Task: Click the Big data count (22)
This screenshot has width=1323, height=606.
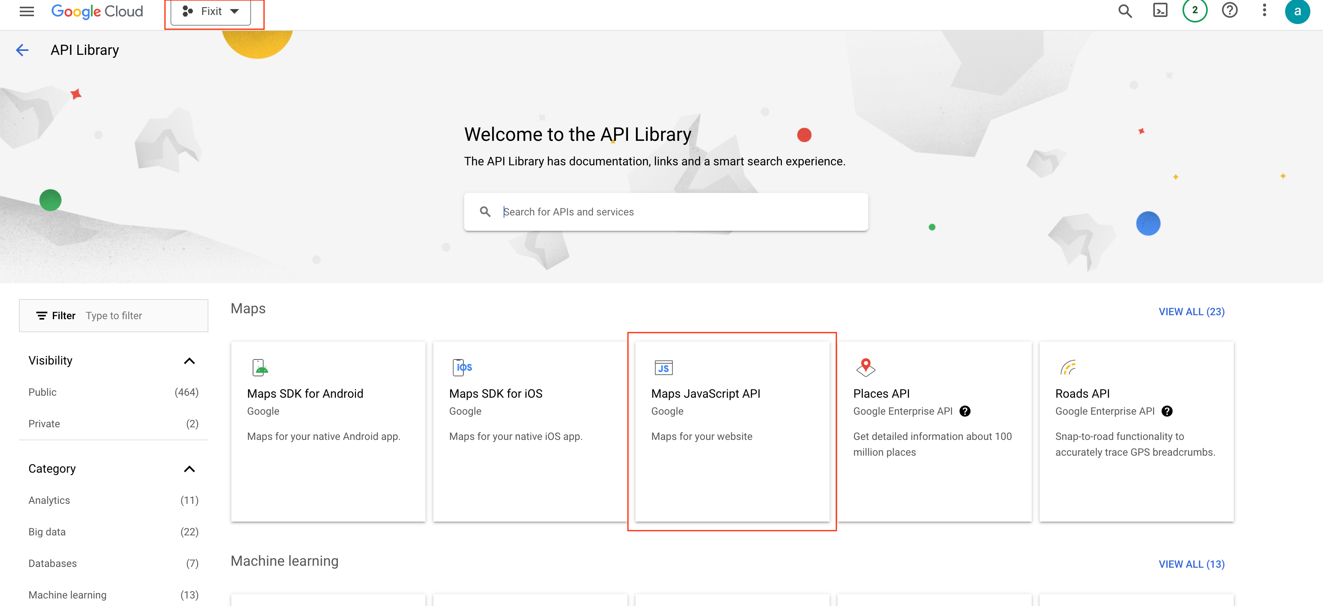Action: [189, 531]
